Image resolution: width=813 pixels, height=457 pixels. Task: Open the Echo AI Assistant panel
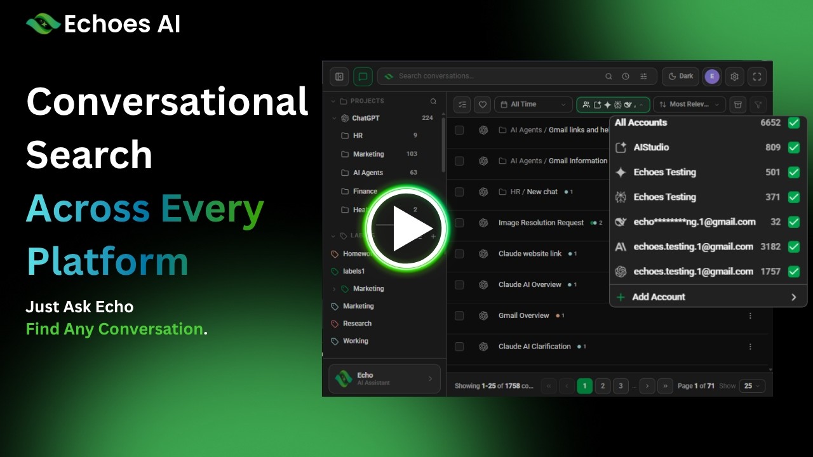click(384, 378)
